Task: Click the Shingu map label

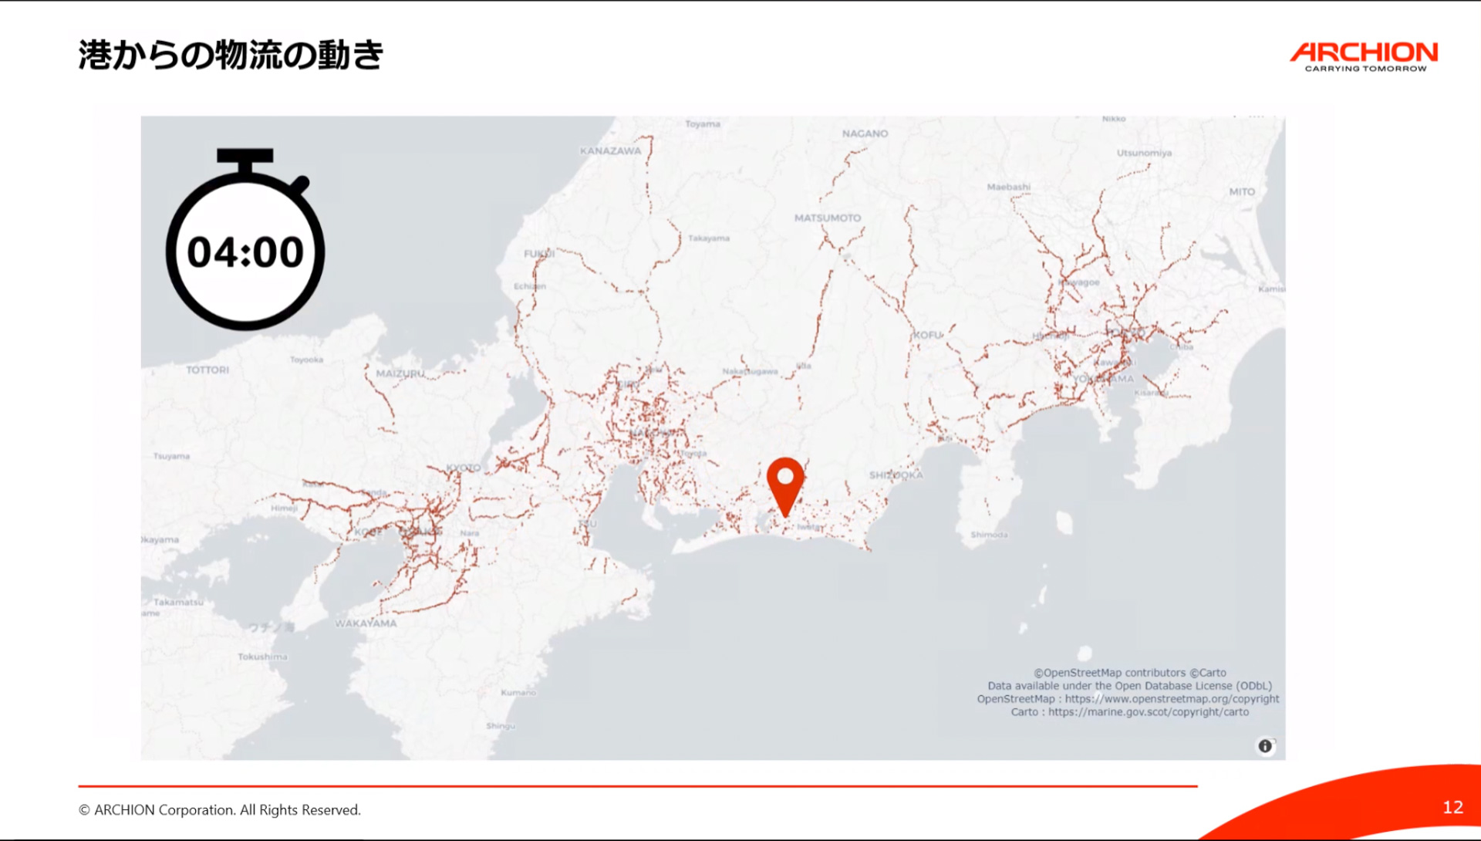Action: (x=500, y=726)
